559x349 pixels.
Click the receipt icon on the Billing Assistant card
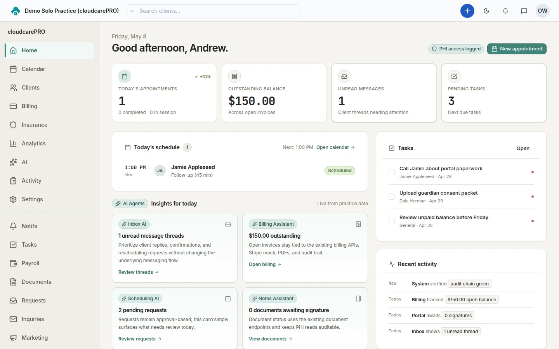[x=358, y=224]
